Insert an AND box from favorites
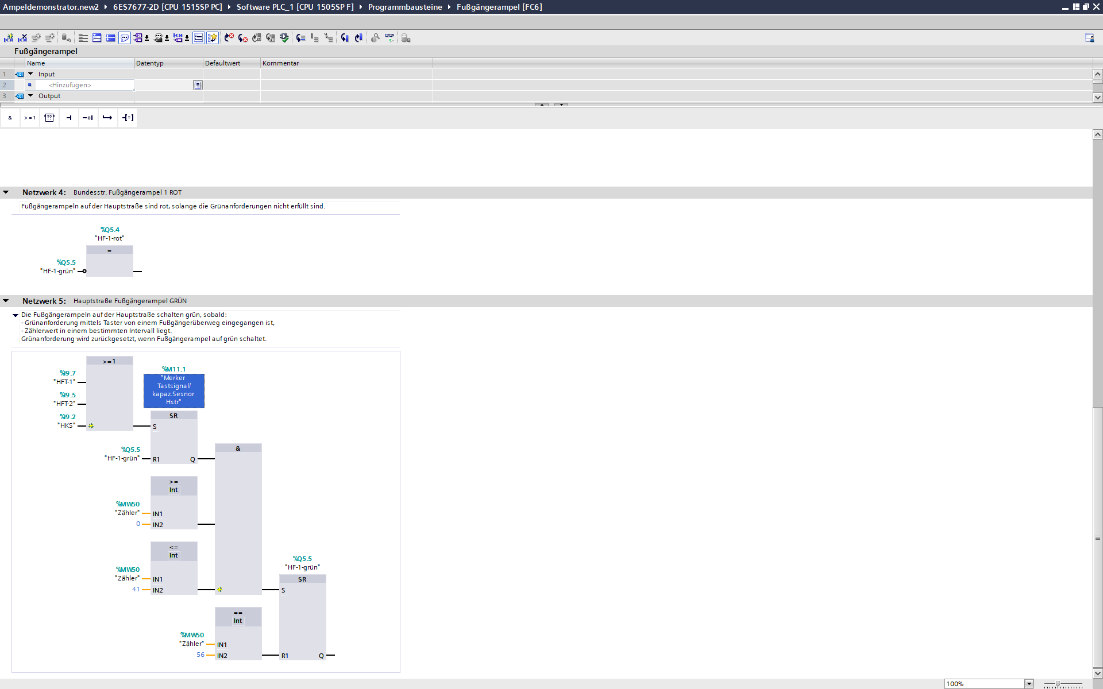The height and width of the screenshot is (689, 1103). point(10,118)
